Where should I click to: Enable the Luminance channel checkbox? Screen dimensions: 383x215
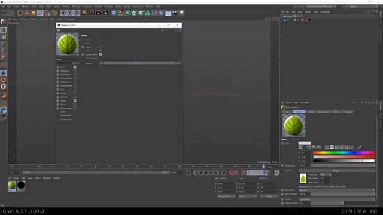coord(75,75)
